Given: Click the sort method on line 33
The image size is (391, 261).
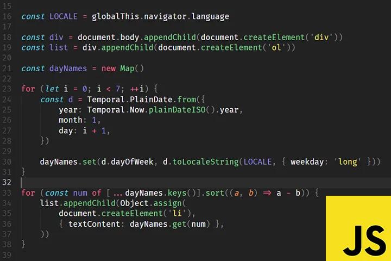Looking at the screenshot, I should [199, 193].
